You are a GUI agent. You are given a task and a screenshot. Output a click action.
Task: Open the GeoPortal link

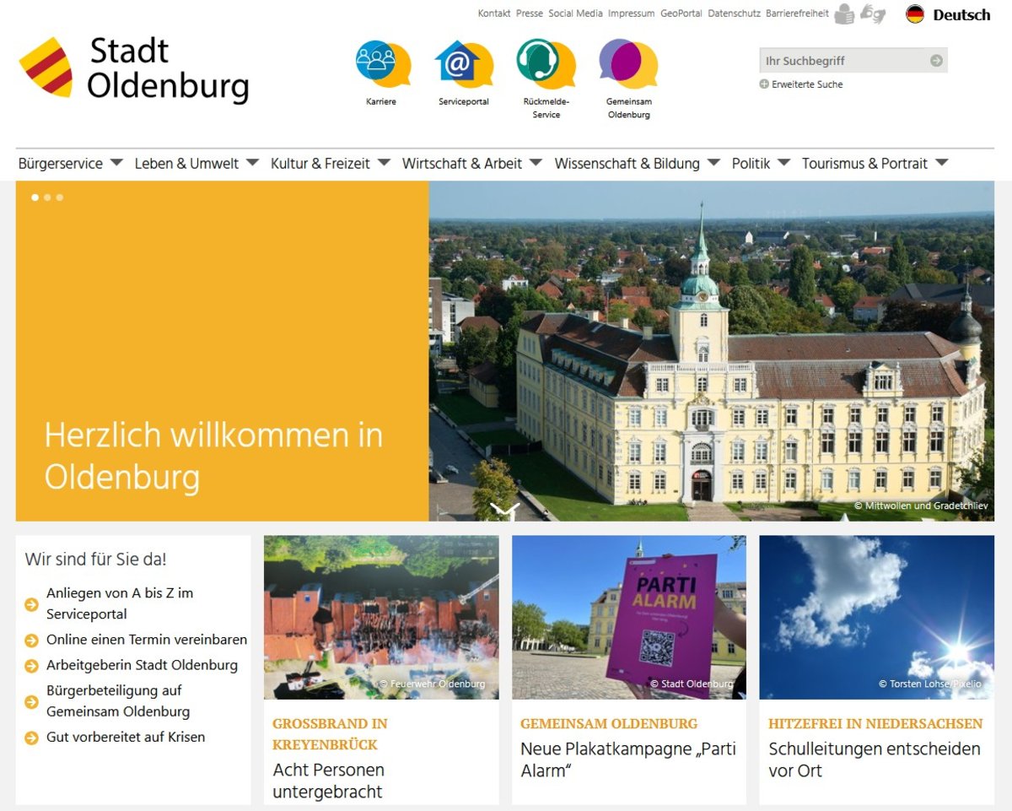tap(681, 14)
